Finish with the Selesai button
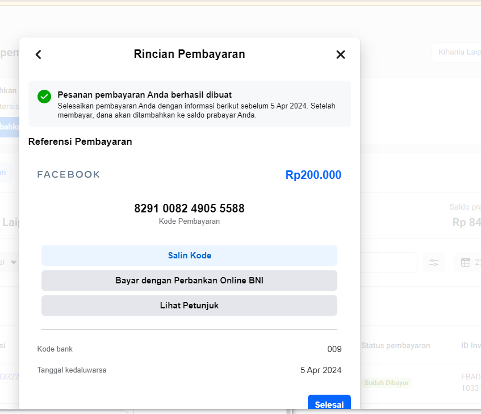The image size is (481, 414). coord(329,402)
